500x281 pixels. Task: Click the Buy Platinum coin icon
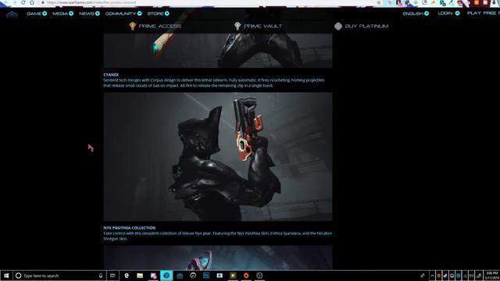(x=338, y=26)
